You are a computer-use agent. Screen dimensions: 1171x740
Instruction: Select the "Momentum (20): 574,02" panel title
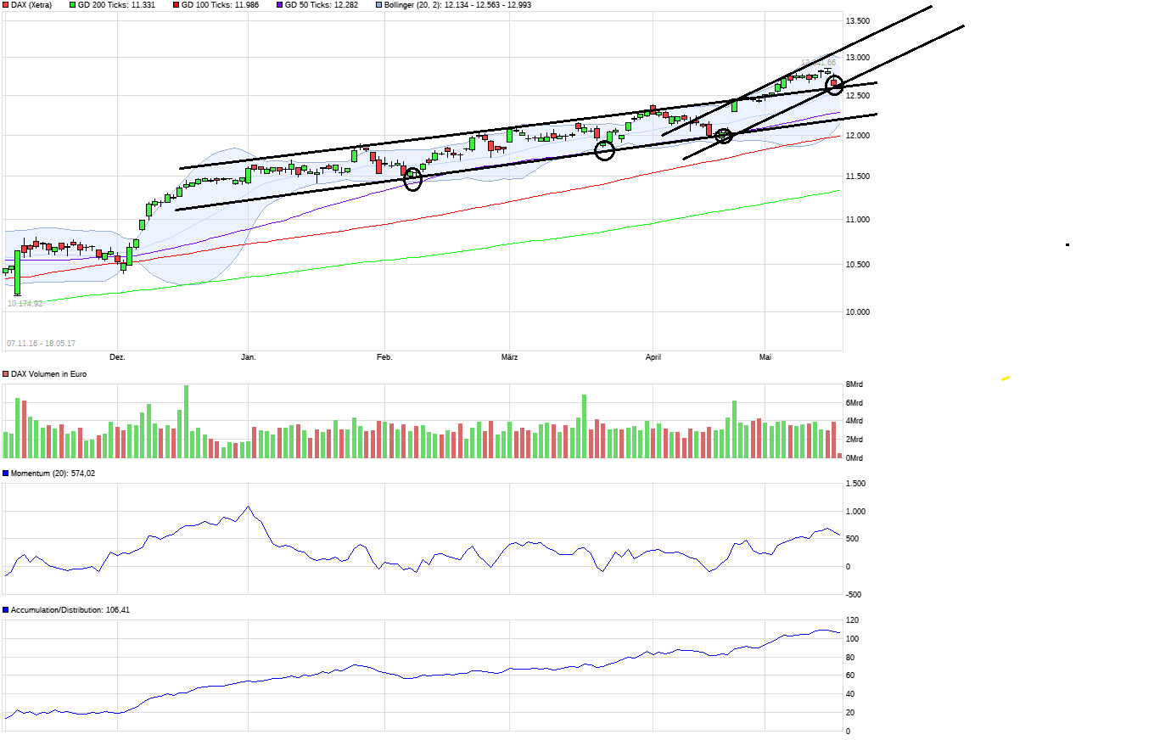click(53, 474)
